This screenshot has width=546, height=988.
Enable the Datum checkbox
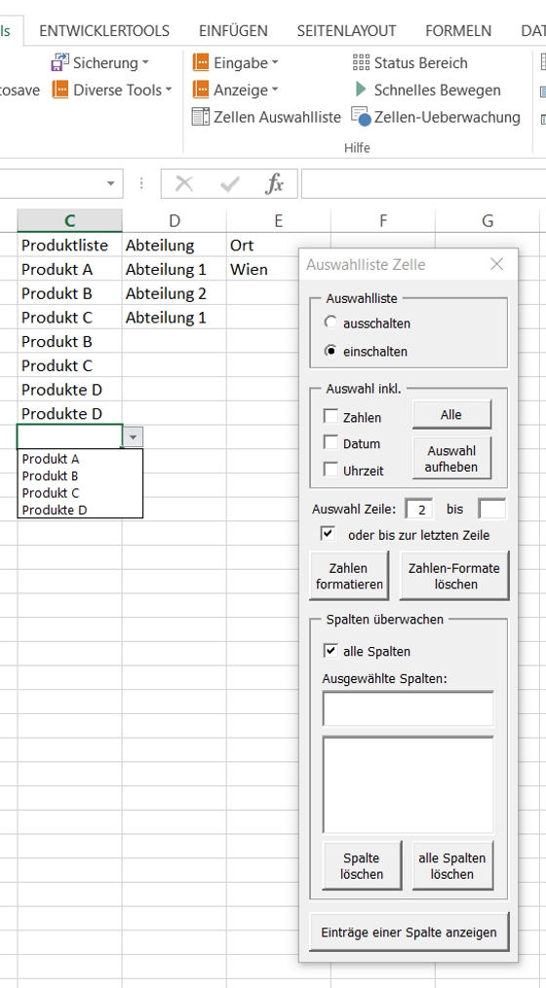pyautogui.click(x=331, y=442)
